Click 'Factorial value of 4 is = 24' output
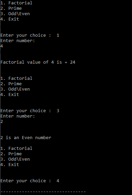 tap(38, 62)
